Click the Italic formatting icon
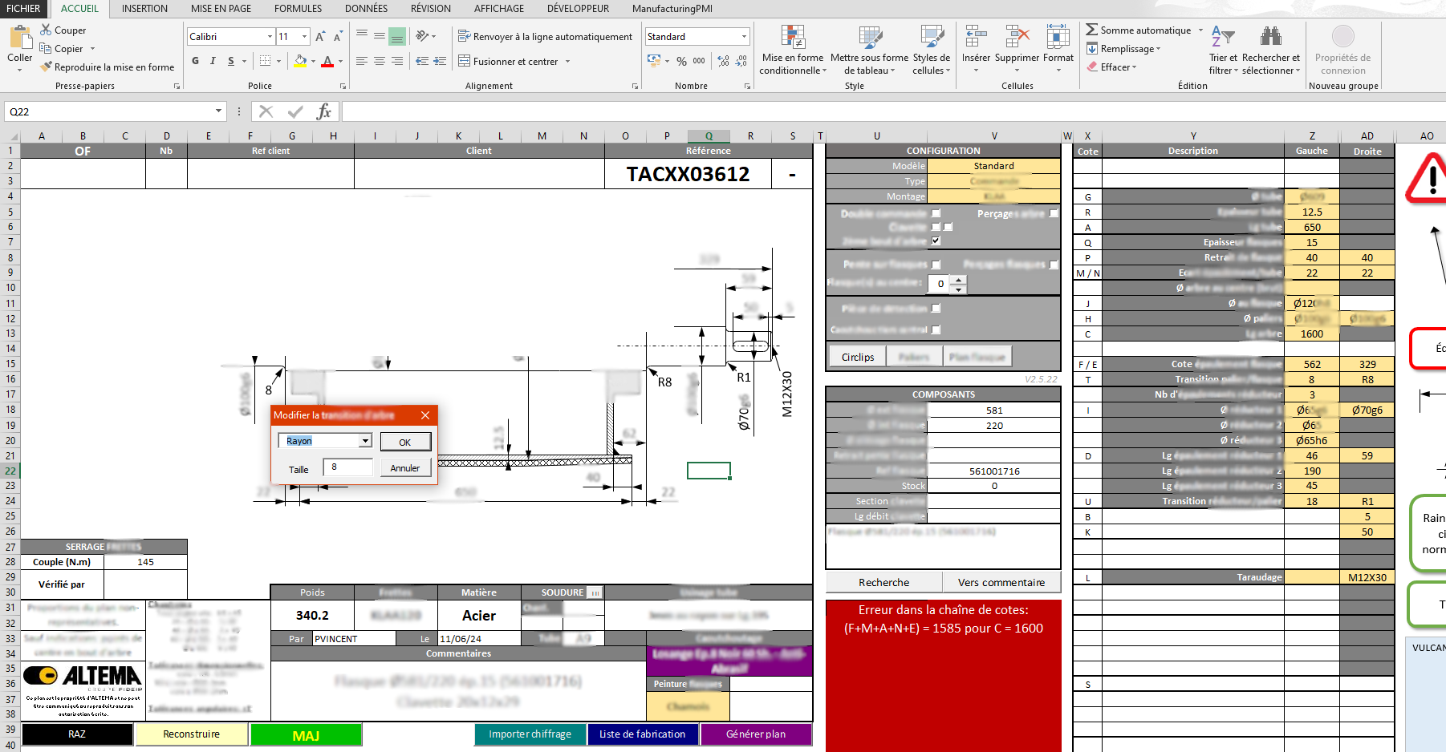The image size is (1446, 752). pos(213,61)
